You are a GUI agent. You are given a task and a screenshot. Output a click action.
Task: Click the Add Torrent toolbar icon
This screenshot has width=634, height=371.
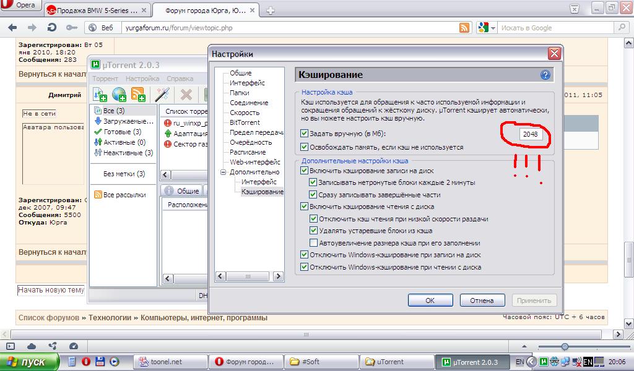100,95
